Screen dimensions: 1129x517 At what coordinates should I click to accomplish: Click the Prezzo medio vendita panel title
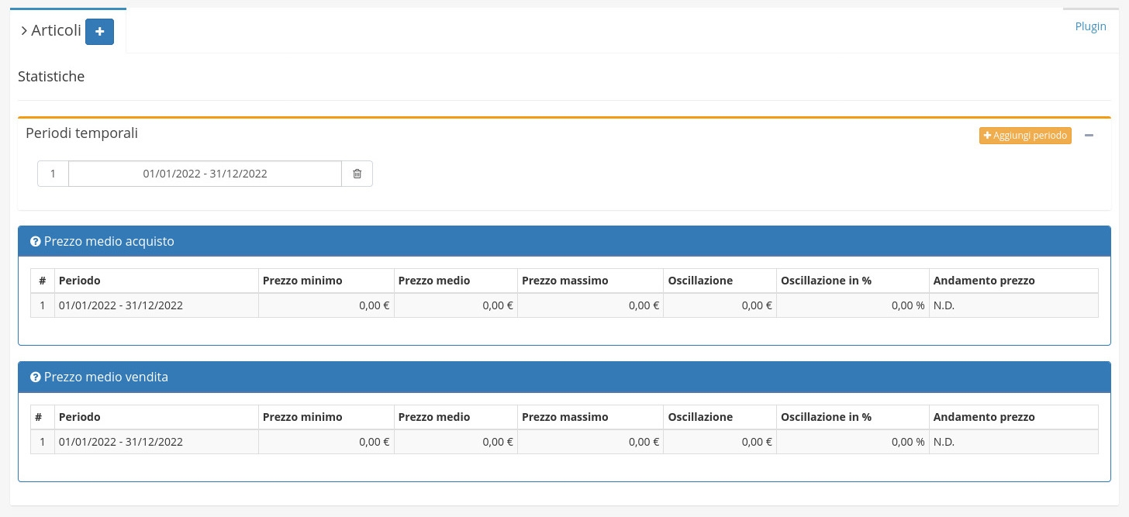[105, 377]
